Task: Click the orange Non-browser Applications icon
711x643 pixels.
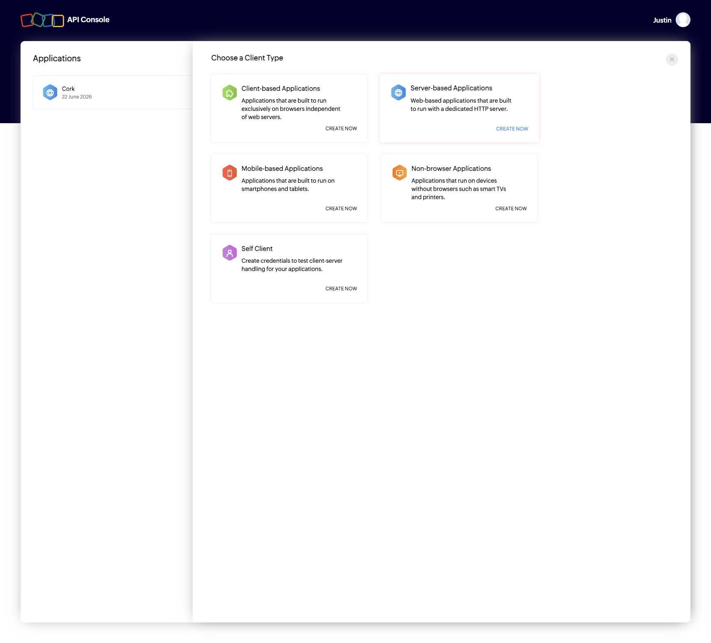Action: pos(399,173)
